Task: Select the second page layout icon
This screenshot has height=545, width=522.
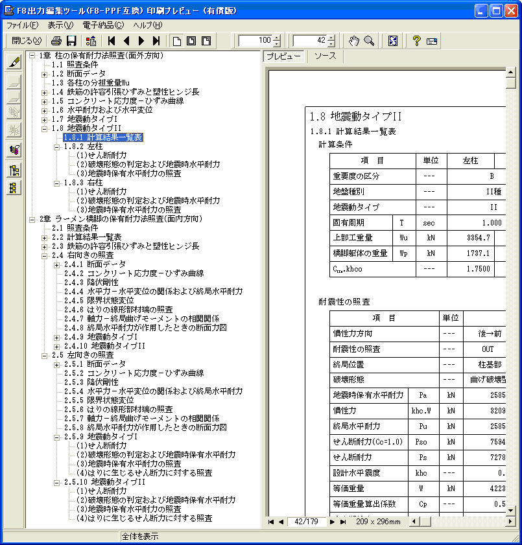Action: pos(191,41)
